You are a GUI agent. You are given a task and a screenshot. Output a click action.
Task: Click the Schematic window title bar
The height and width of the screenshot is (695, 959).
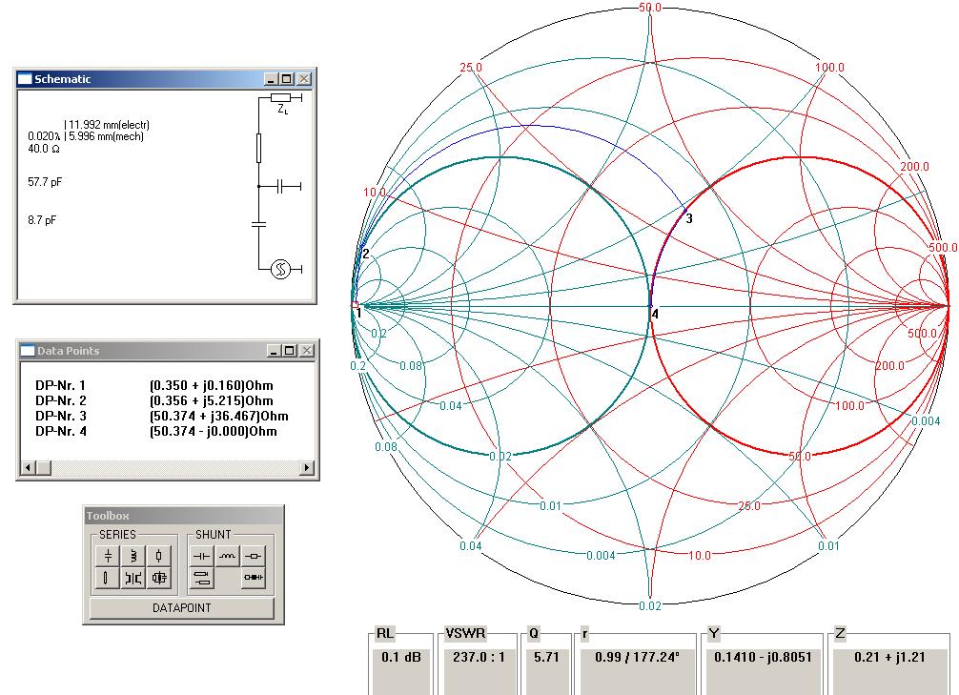165,79
